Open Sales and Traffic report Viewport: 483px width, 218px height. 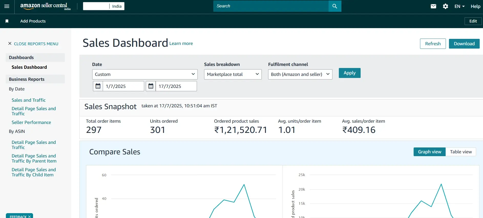pos(28,100)
